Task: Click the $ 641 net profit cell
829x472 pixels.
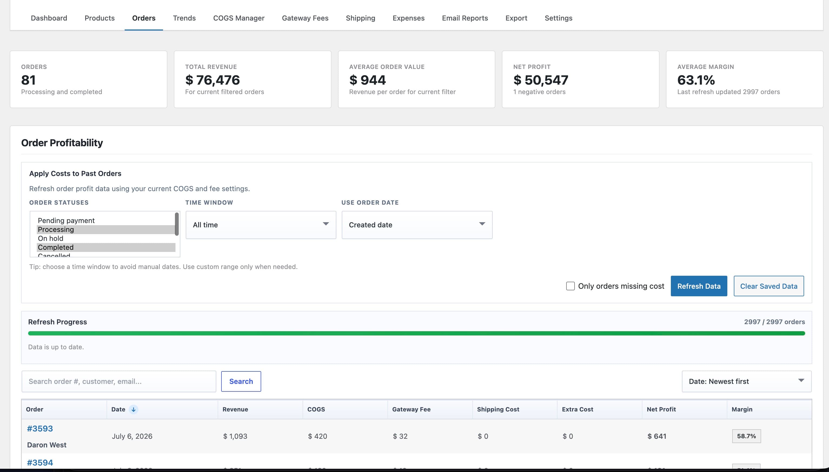Action: 656,436
